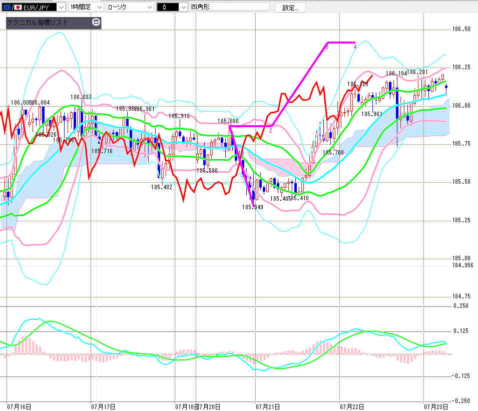Click the 185.349 low price annotation
Viewport: 478px width, 411px height.
click(x=252, y=207)
